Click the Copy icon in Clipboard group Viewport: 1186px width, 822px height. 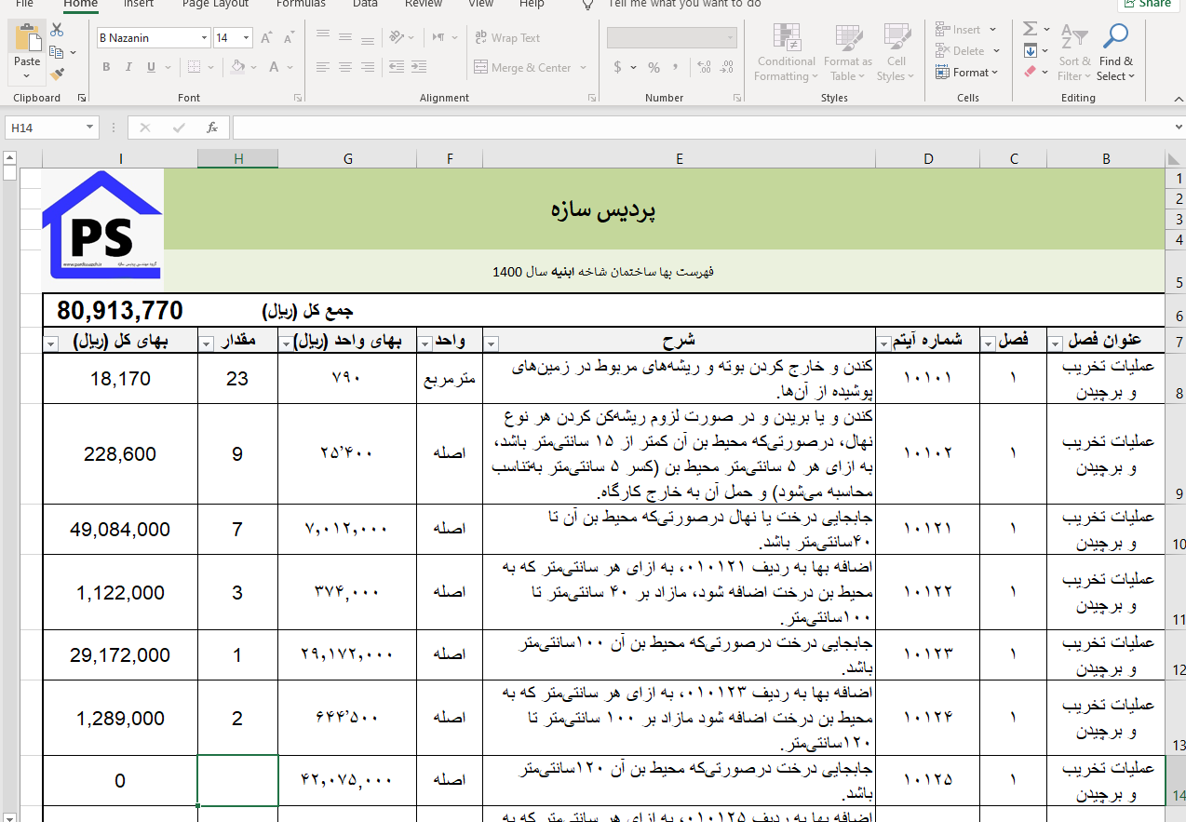pos(57,52)
